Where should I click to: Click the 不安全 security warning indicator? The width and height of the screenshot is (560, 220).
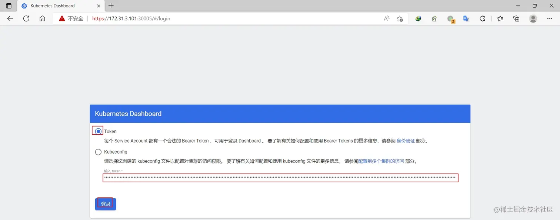click(71, 18)
